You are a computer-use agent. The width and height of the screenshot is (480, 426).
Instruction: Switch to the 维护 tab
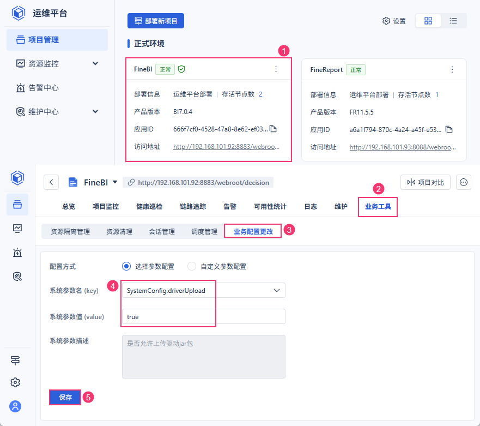pos(341,207)
